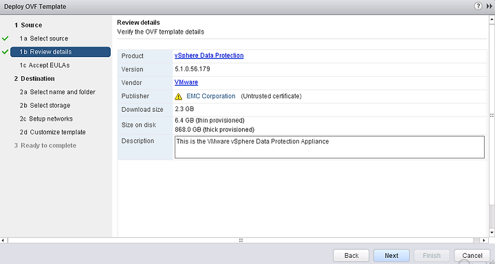Click the version value 5.1.0.56.179
The width and height of the screenshot is (495, 264).
click(192, 69)
